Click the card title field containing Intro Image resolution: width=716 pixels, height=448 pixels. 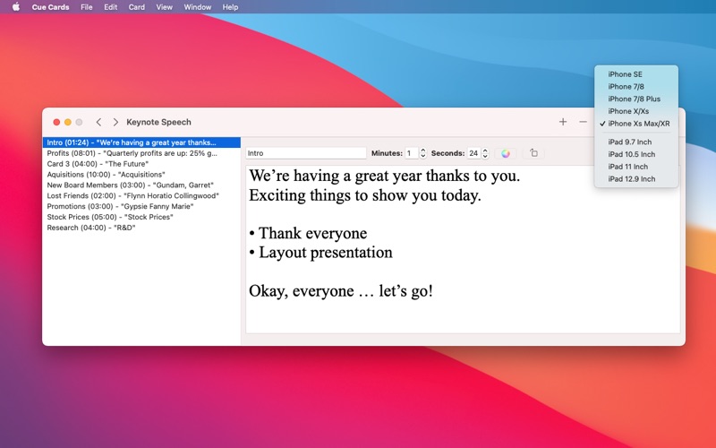(306, 153)
